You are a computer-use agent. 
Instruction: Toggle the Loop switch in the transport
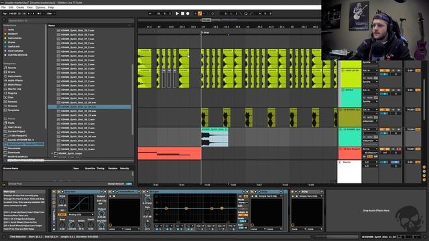[246, 13]
